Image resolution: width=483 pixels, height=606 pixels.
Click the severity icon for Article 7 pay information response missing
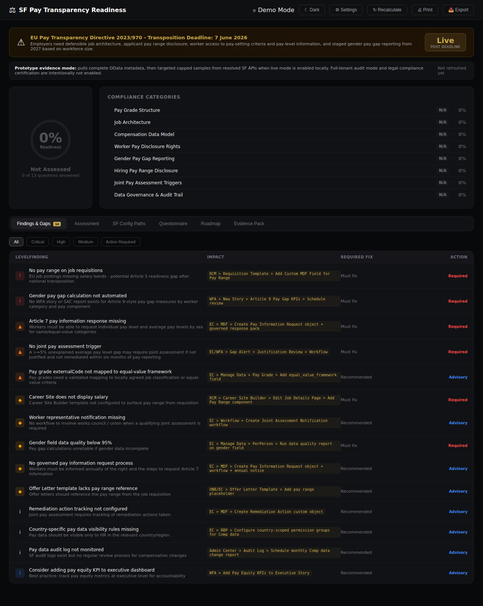tap(20, 326)
